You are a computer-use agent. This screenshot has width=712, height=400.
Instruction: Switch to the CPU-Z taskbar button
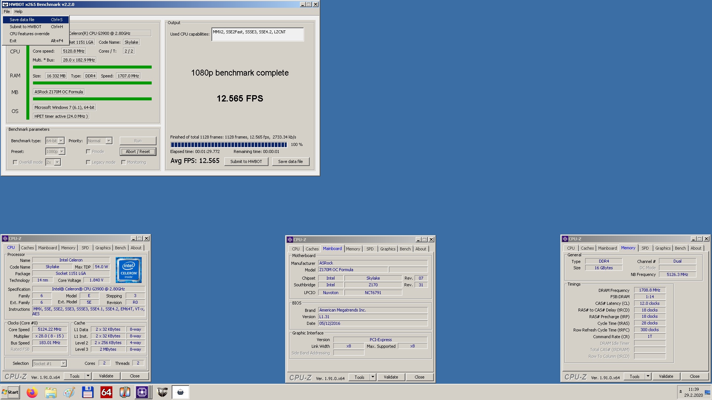click(x=142, y=392)
